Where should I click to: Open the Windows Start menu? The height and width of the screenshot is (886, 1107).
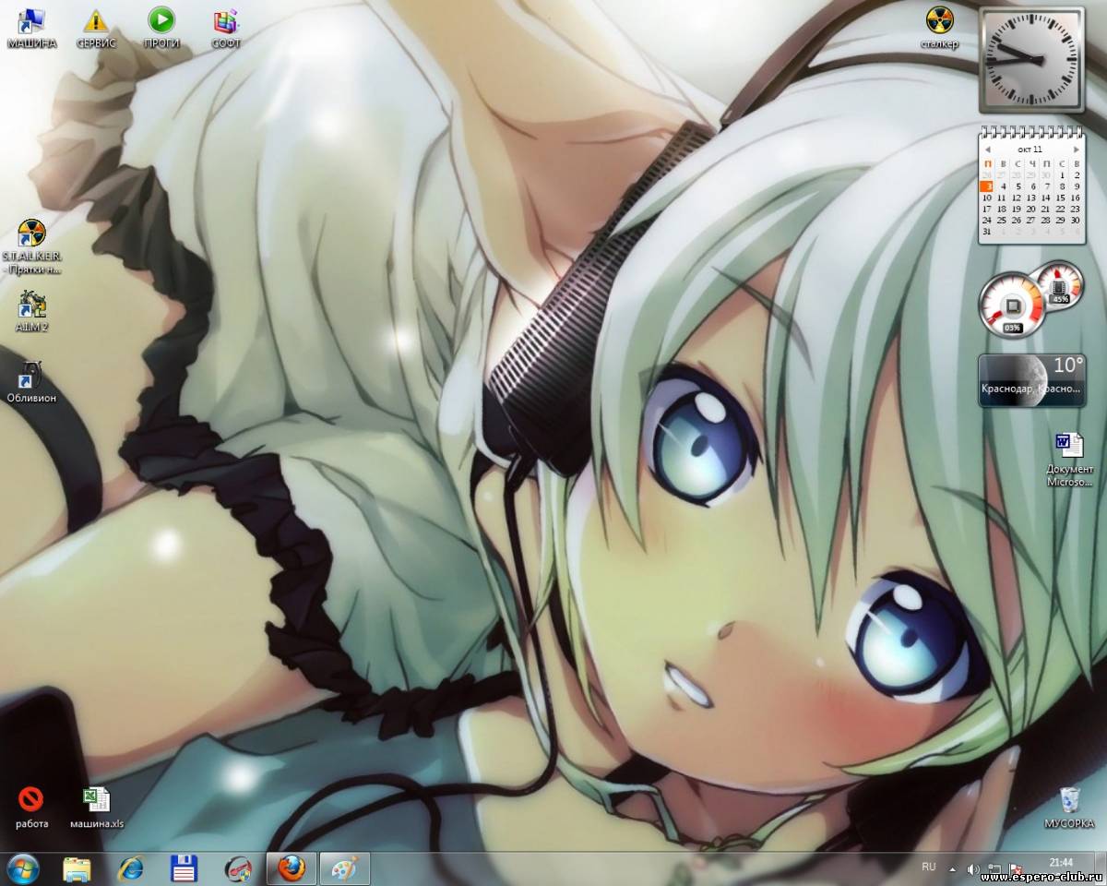click(22, 868)
